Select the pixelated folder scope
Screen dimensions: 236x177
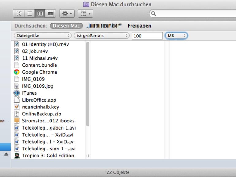[x=104, y=26]
